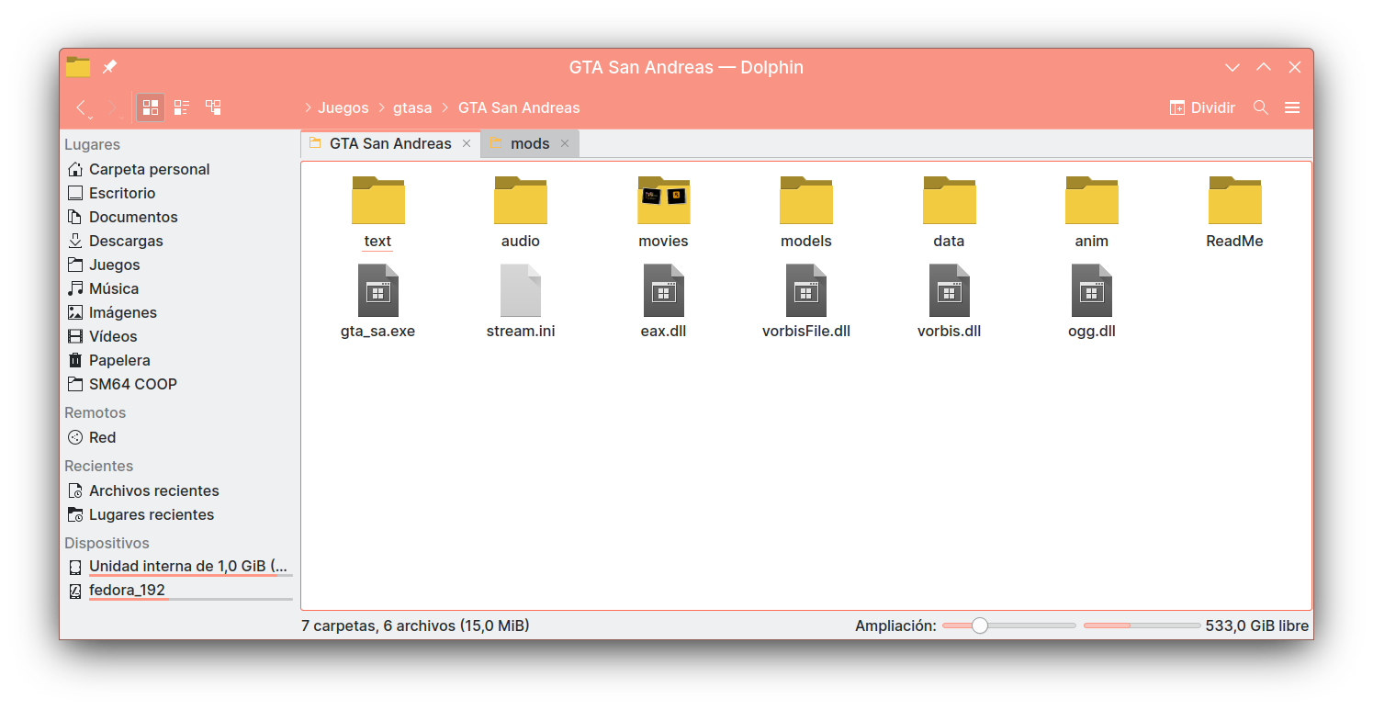The width and height of the screenshot is (1373, 710).
Task: Select the anim folder icon
Action: point(1092,200)
